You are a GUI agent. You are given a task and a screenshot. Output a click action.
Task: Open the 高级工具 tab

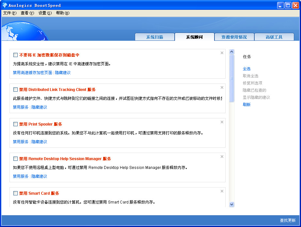pyautogui.click(x=274, y=37)
